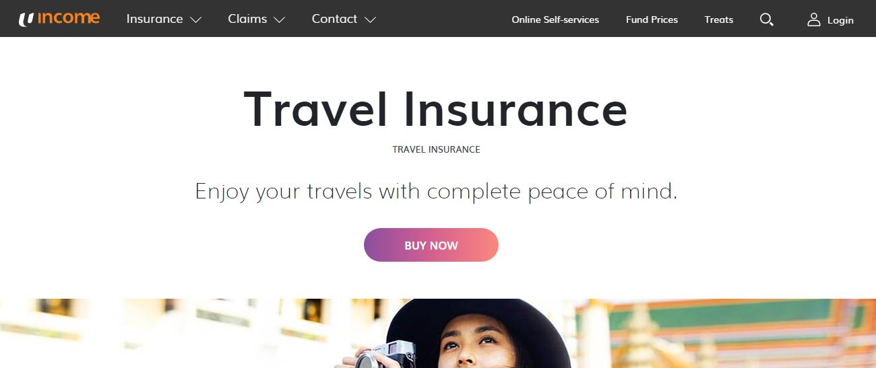Viewport: 876px width, 368px height.
Task: Expand the Claims chevron arrow
Action: coord(280,20)
